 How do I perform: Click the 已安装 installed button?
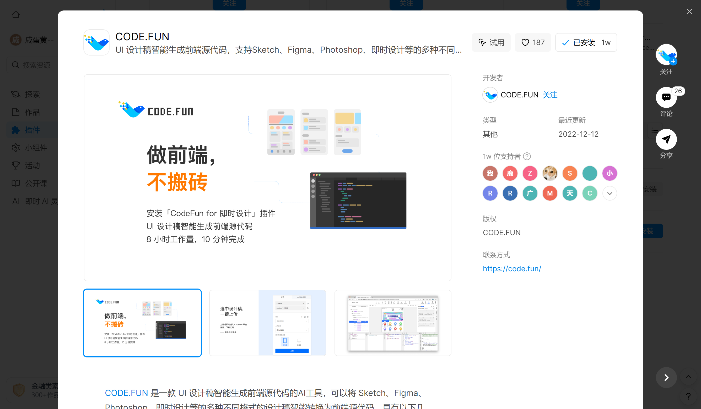coord(586,42)
